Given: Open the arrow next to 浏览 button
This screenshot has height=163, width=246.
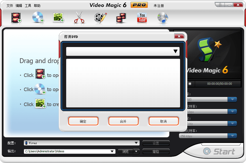Looking at the screenshot, I should point(136,151).
